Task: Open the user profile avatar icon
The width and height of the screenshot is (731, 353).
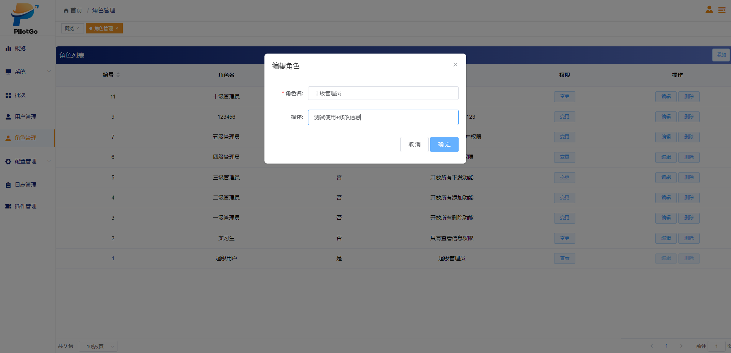Action: point(709,10)
